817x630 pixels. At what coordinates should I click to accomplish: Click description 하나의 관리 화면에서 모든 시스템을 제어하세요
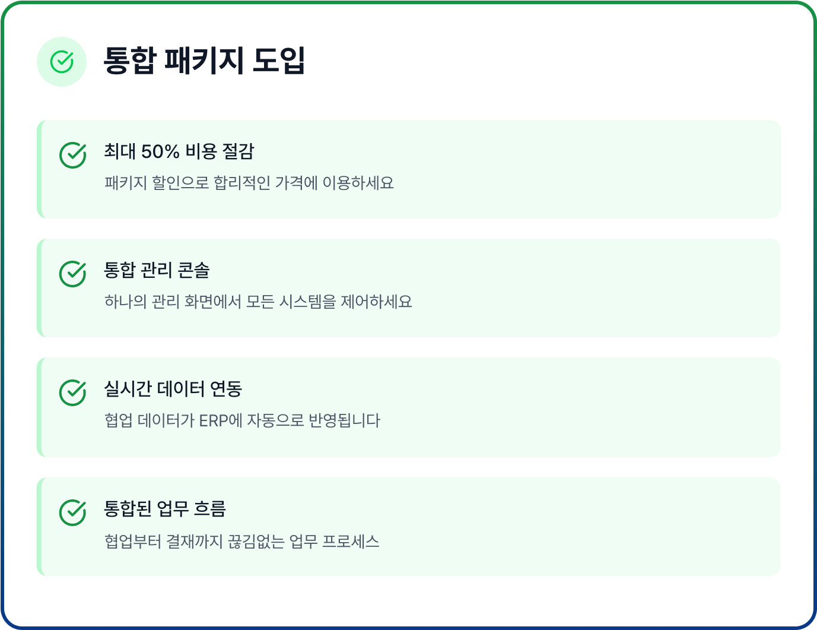pyautogui.click(x=258, y=302)
